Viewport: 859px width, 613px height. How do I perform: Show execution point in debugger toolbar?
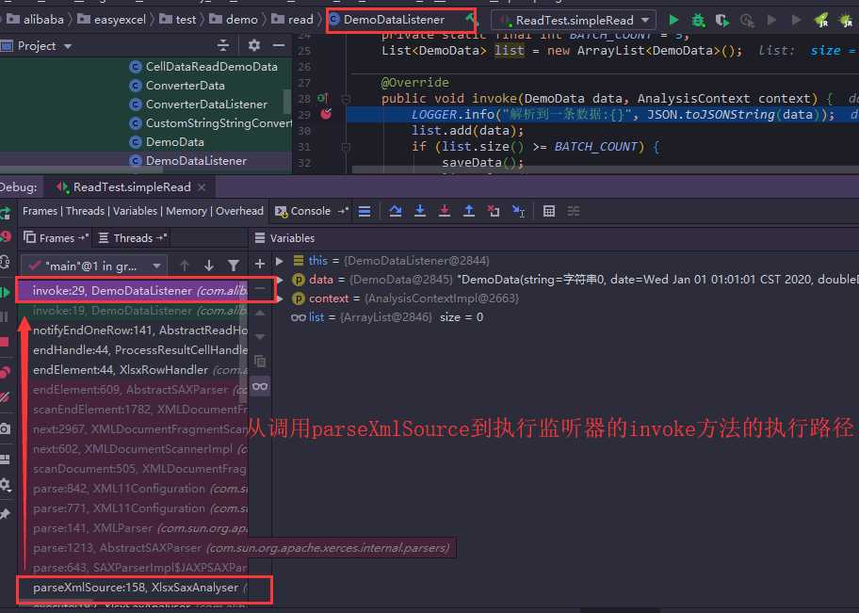tap(365, 212)
